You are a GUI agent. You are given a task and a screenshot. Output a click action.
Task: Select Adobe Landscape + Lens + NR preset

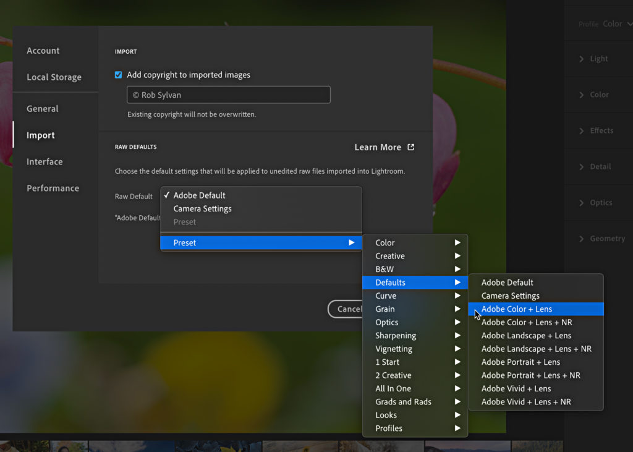point(536,349)
